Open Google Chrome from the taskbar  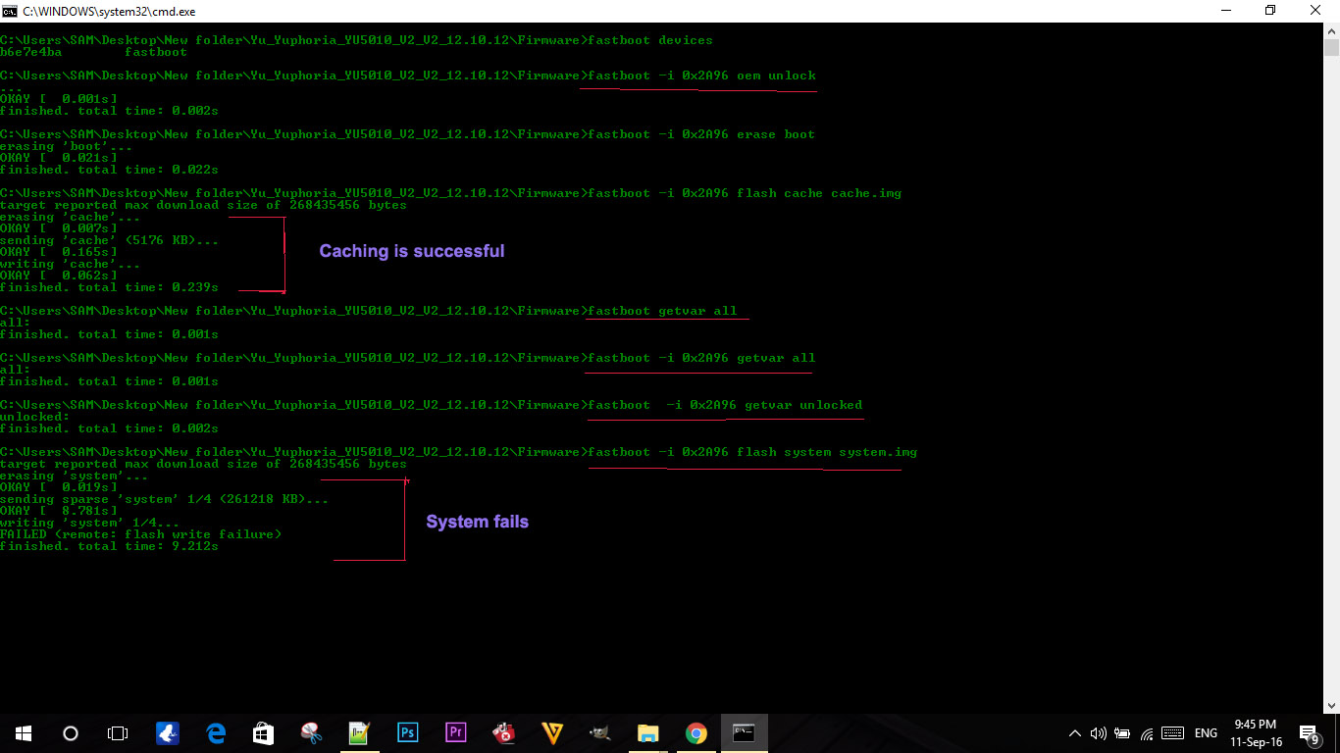coord(696,732)
